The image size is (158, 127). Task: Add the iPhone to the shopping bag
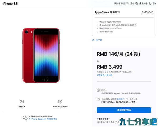tap(124, 110)
